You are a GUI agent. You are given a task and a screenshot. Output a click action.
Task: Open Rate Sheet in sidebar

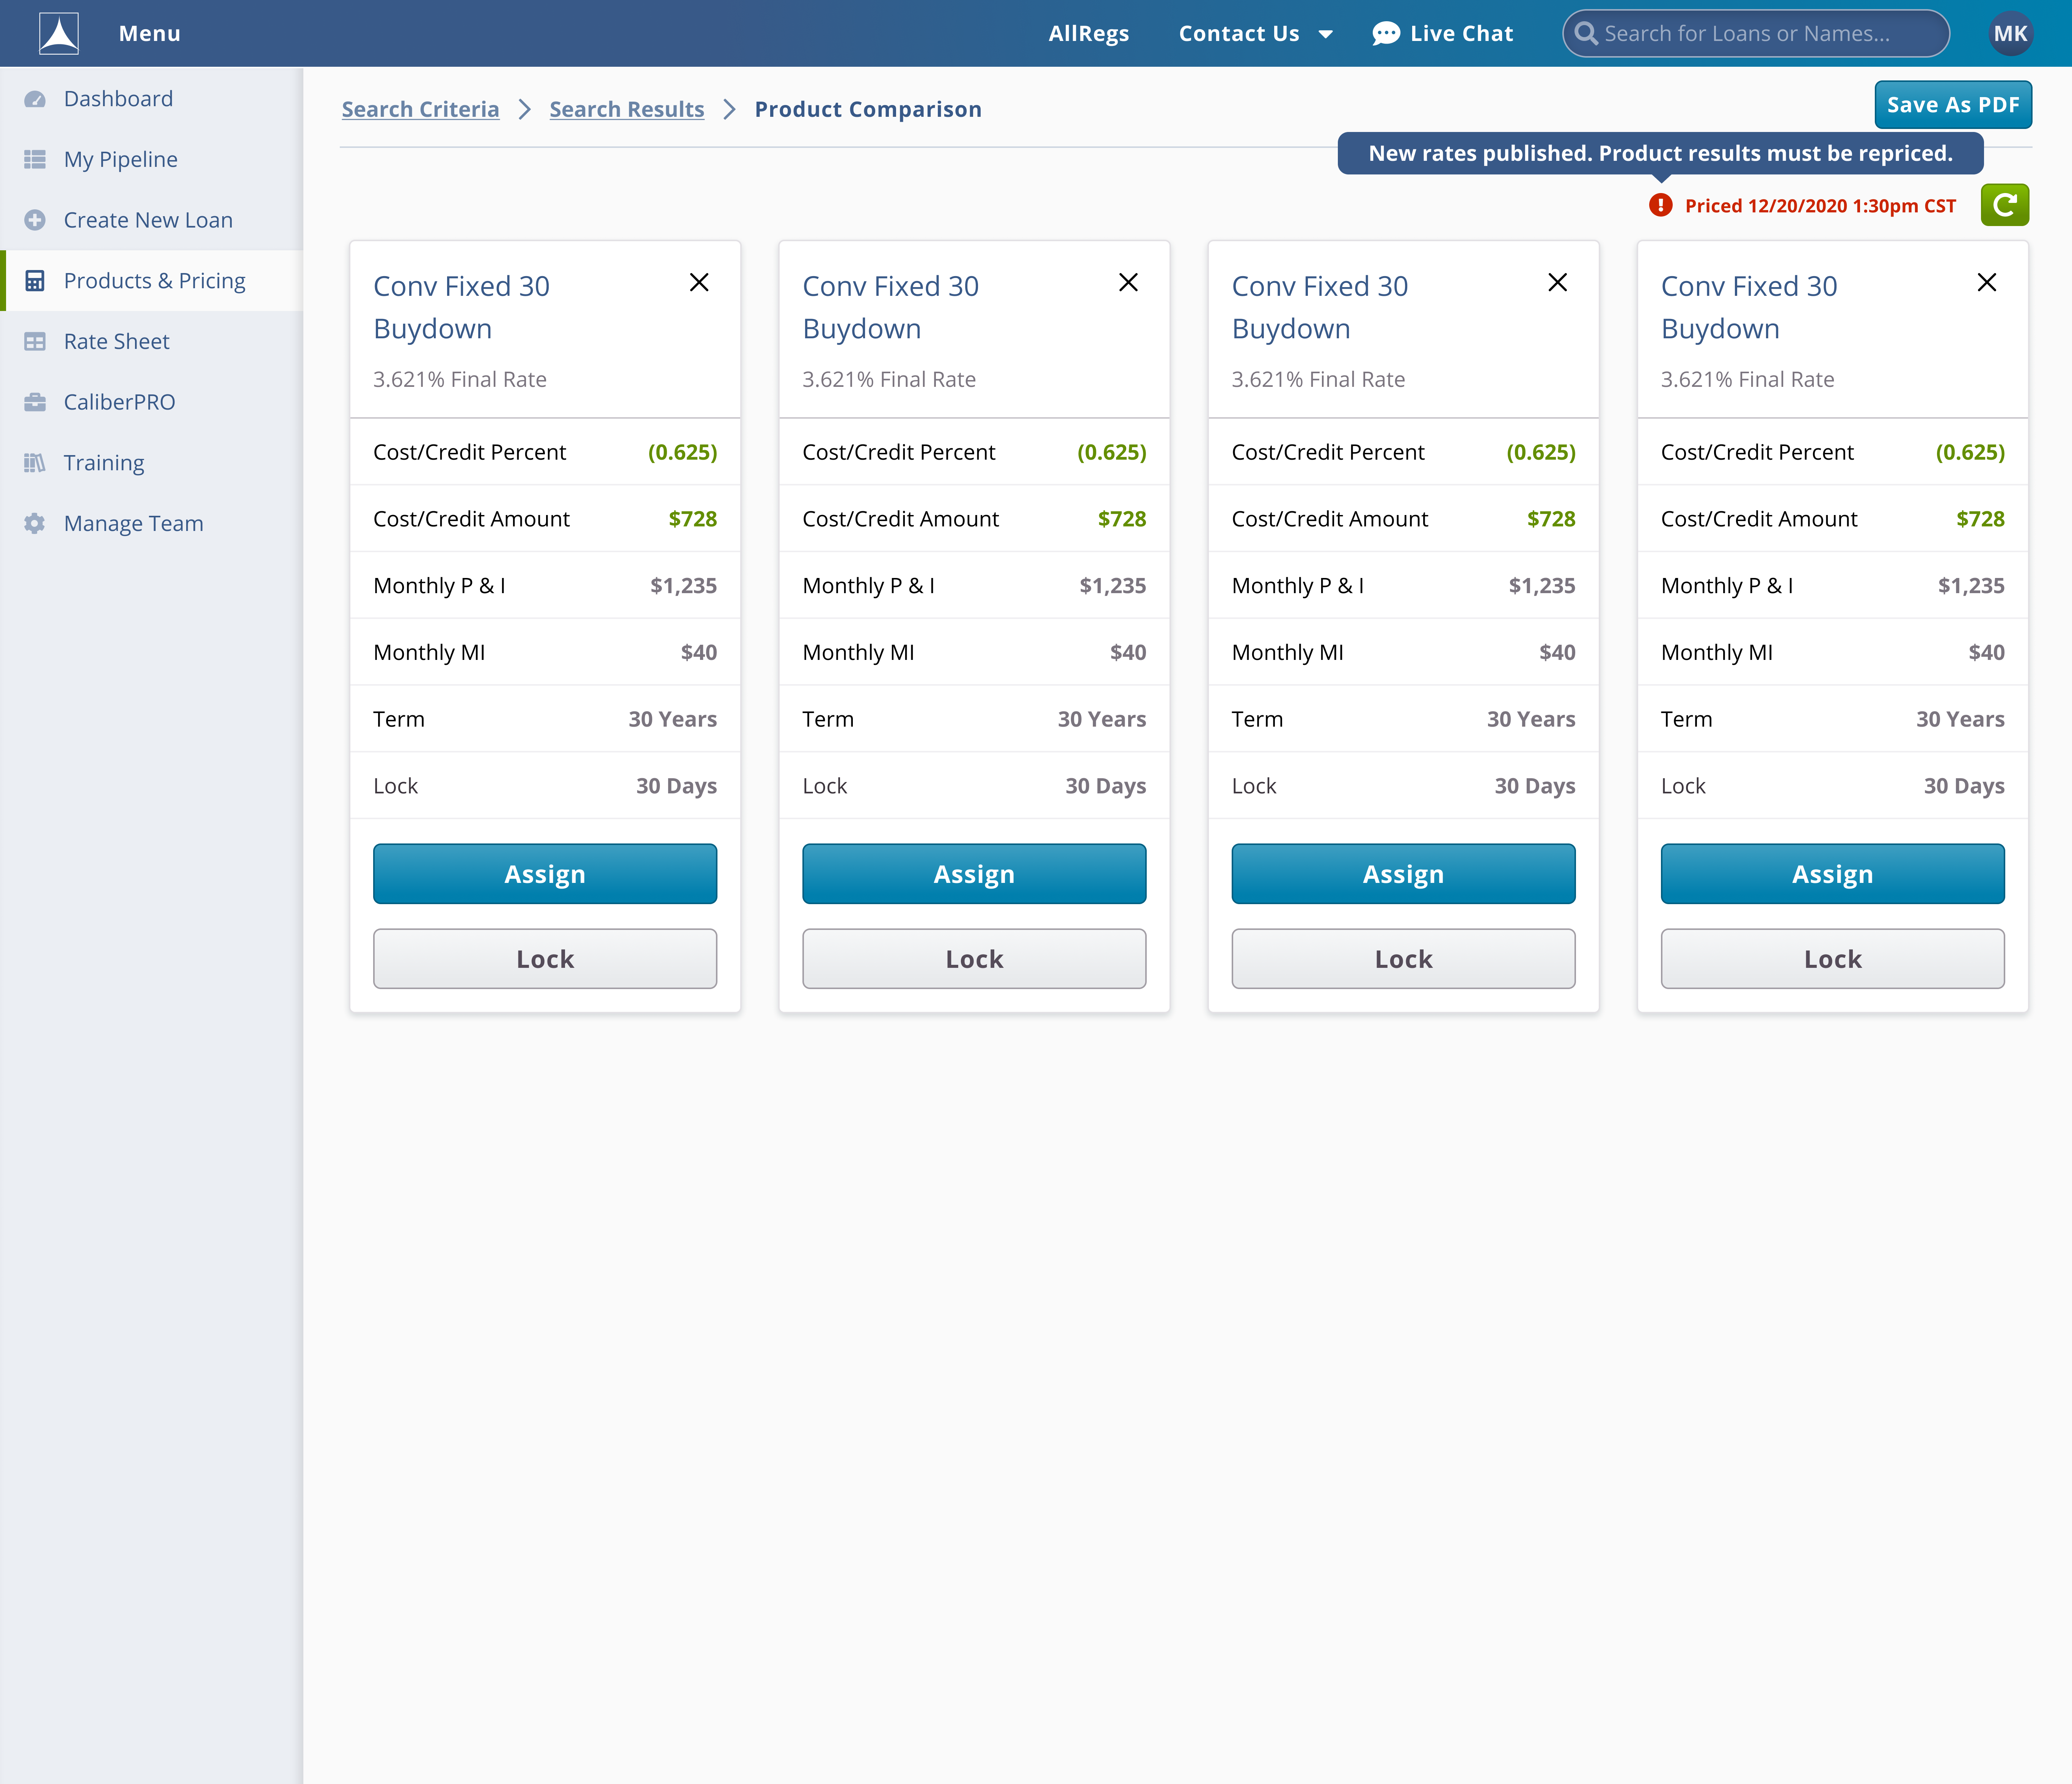(116, 341)
